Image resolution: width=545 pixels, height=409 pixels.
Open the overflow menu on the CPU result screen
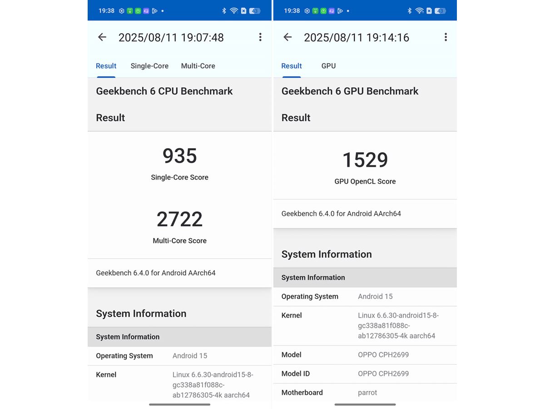[x=260, y=37]
